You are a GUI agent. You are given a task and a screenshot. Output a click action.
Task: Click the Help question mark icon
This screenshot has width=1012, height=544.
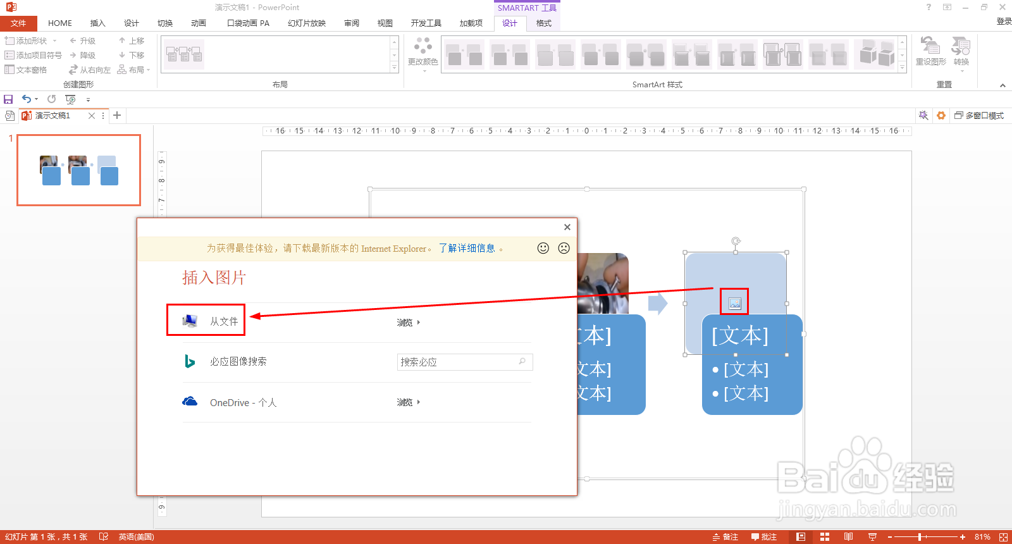point(929,7)
